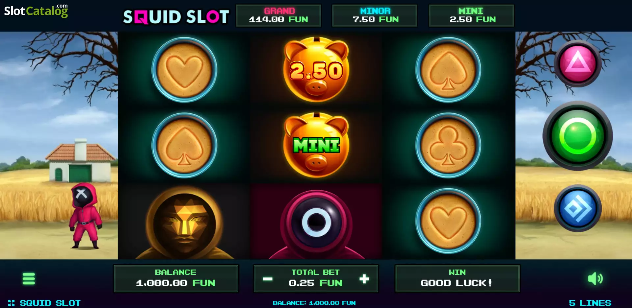The height and width of the screenshot is (308, 632).
Task: Click the Front Man mask symbol
Action: tap(184, 222)
